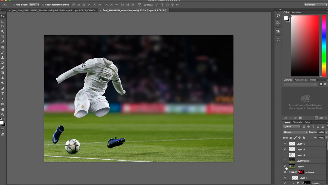Toggle visibility of Layer 0
Image resolution: width=328 pixels, height=185 pixels.
point(285,166)
